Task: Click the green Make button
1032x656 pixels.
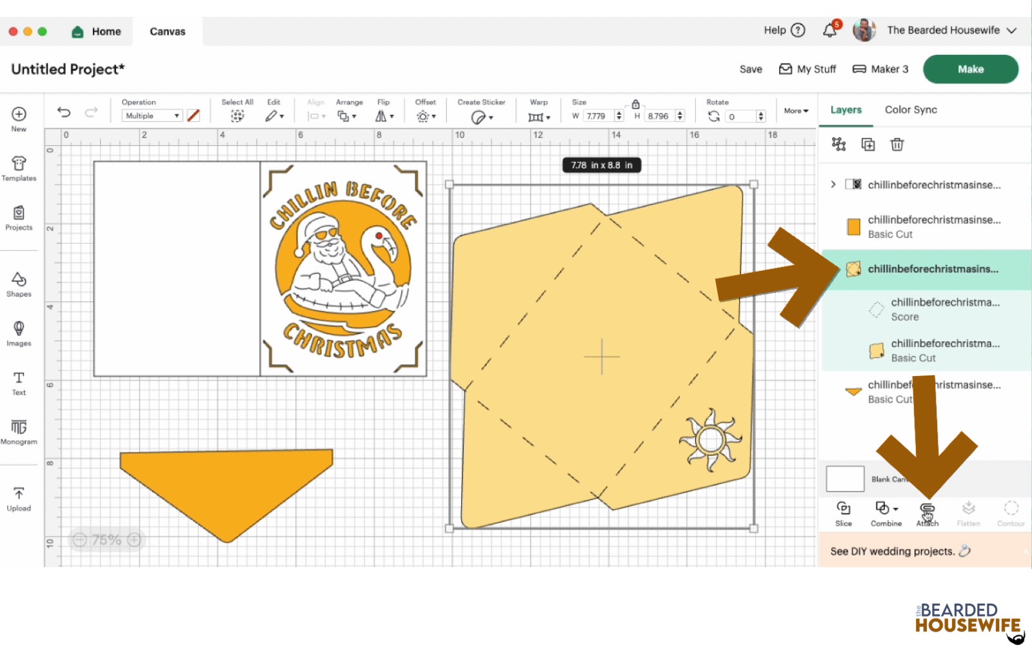Action: click(971, 69)
